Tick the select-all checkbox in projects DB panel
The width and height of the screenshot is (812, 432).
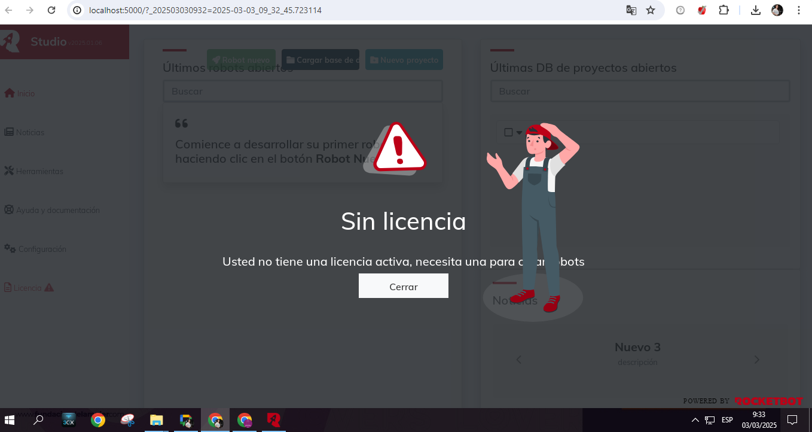click(x=508, y=132)
